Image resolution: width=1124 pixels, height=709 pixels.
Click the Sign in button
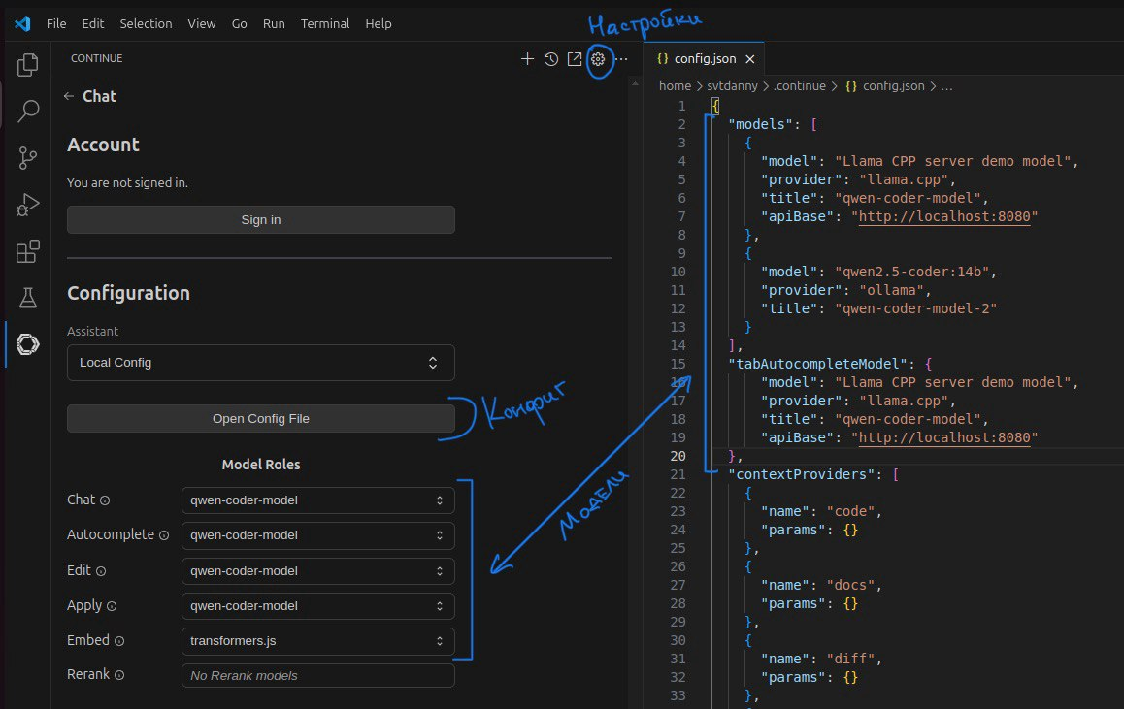260,219
